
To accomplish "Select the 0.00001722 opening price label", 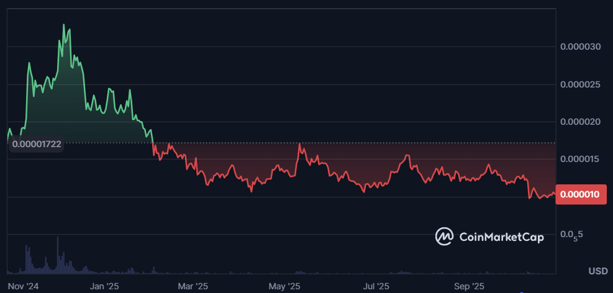I will (x=36, y=144).
